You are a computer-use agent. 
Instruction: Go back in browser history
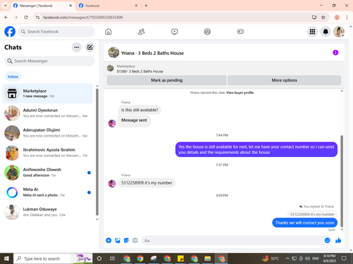click(x=6, y=17)
